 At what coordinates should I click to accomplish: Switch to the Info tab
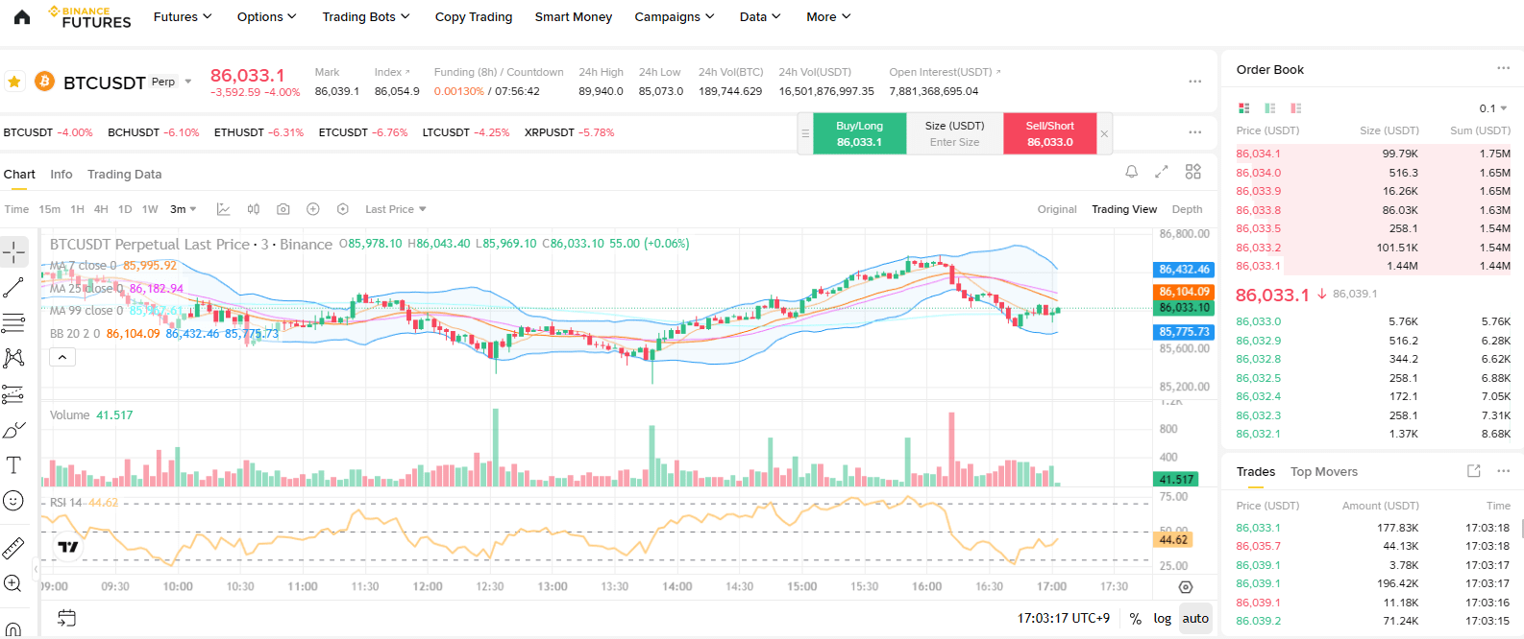pyautogui.click(x=61, y=174)
